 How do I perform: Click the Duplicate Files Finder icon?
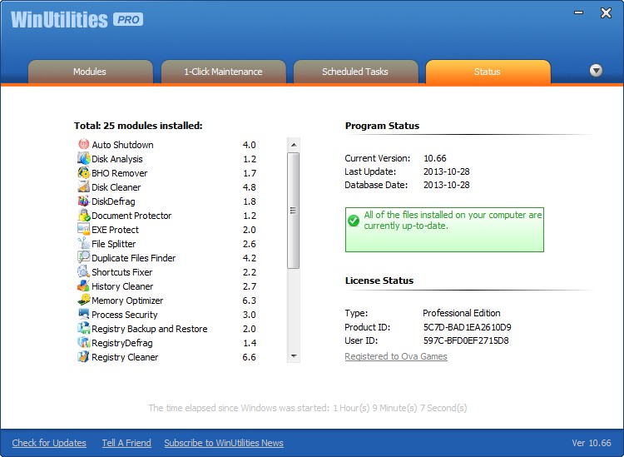(83, 257)
